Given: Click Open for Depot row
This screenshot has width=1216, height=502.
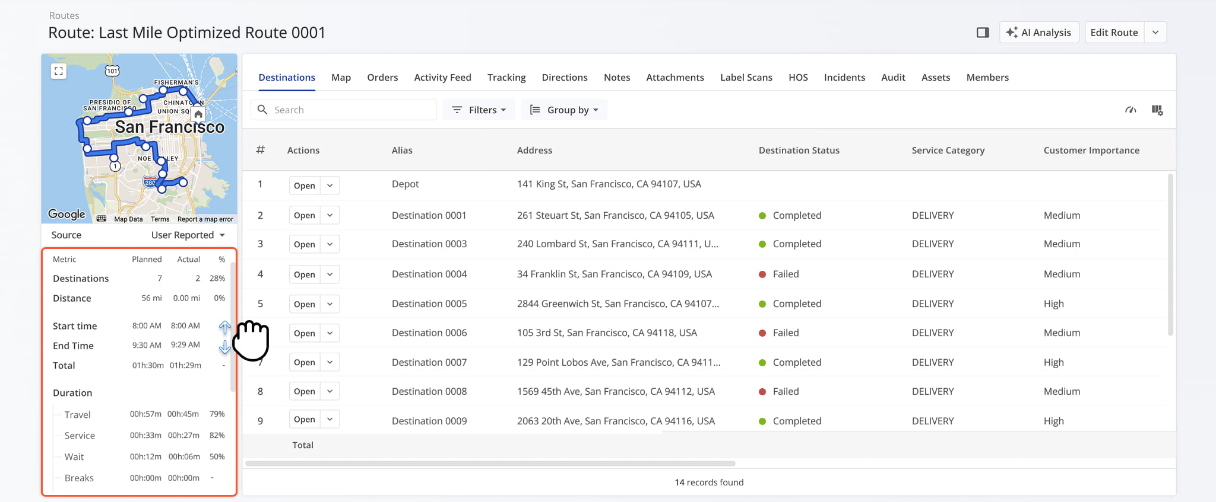Looking at the screenshot, I should (x=305, y=186).
